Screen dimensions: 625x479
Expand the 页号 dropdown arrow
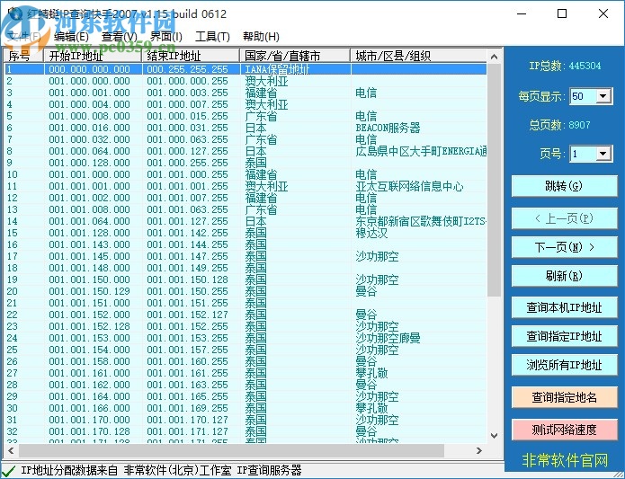coord(604,154)
